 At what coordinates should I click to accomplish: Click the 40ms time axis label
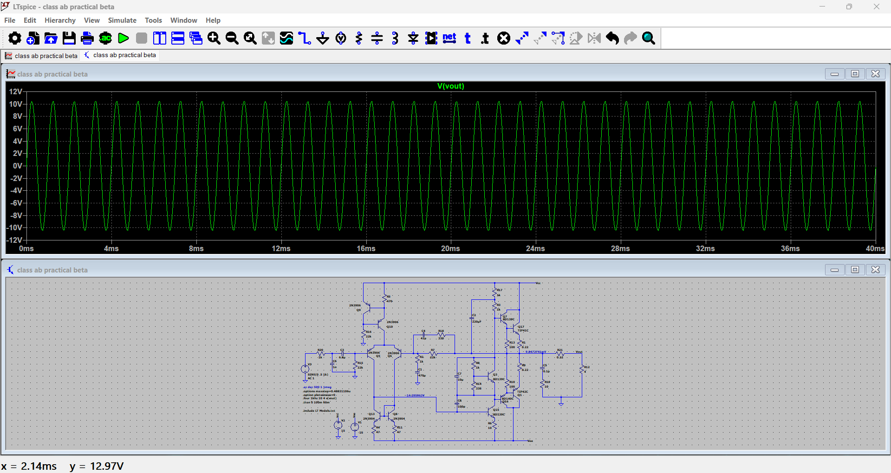875,249
